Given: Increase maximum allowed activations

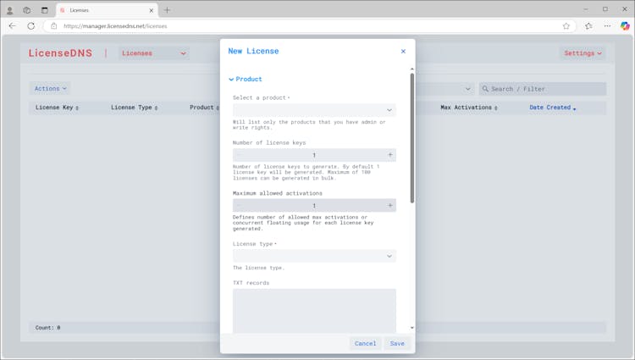Looking at the screenshot, I should click(x=390, y=206).
